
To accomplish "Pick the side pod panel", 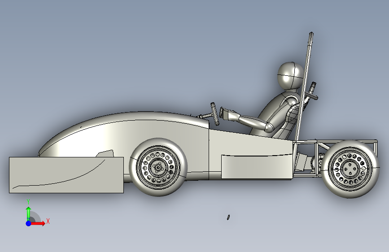I will (x=257, y=167).
